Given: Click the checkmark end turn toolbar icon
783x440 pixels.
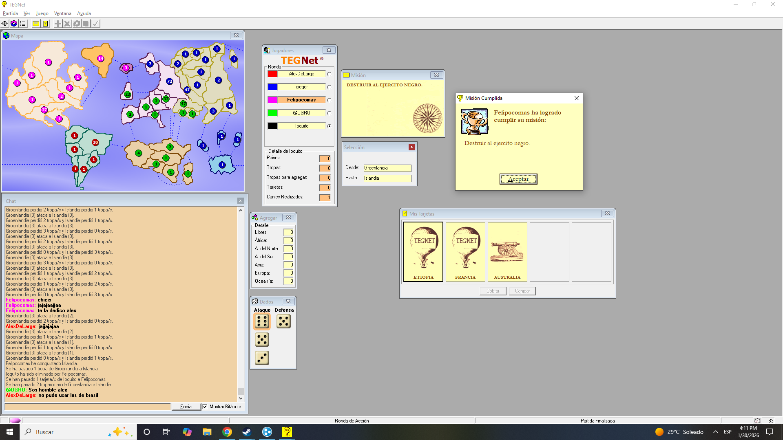Looking at the screenshot, I should pos(95,24).
